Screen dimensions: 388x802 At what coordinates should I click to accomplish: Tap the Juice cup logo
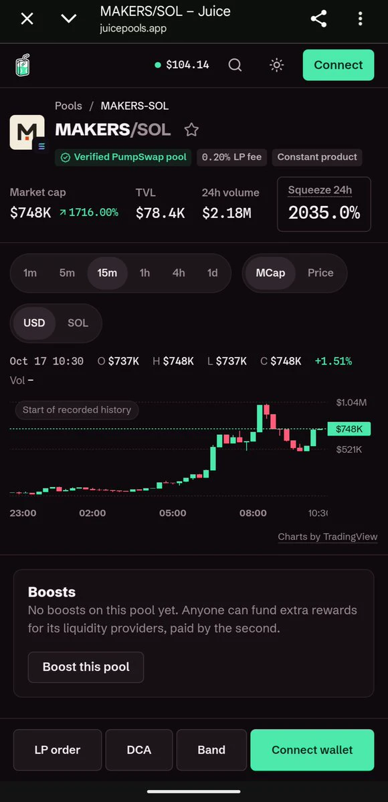23,65
